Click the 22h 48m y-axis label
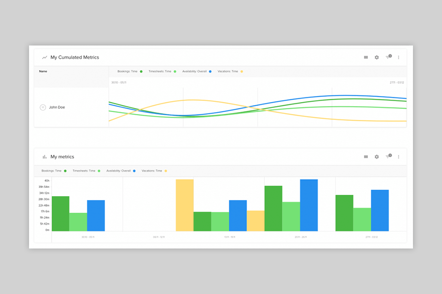Viewport: 442px width, 294px height. point(44,205)
